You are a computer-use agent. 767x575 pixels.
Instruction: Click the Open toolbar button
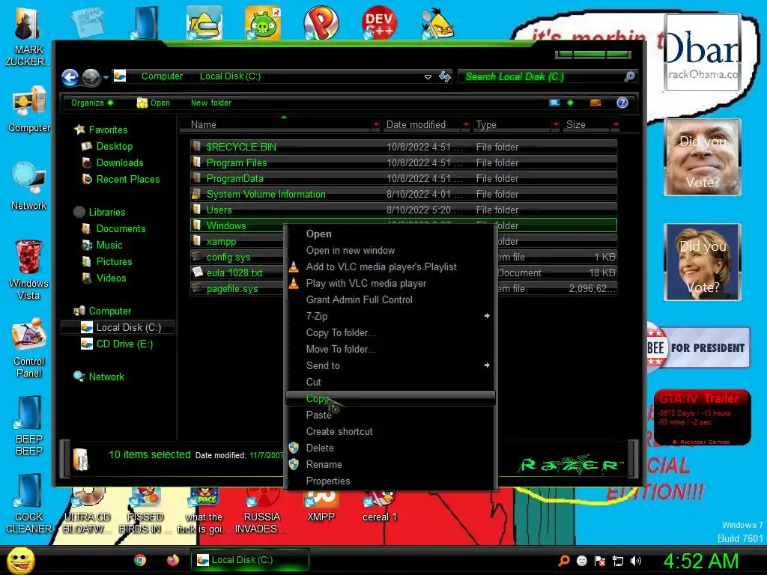coord(153,103)
